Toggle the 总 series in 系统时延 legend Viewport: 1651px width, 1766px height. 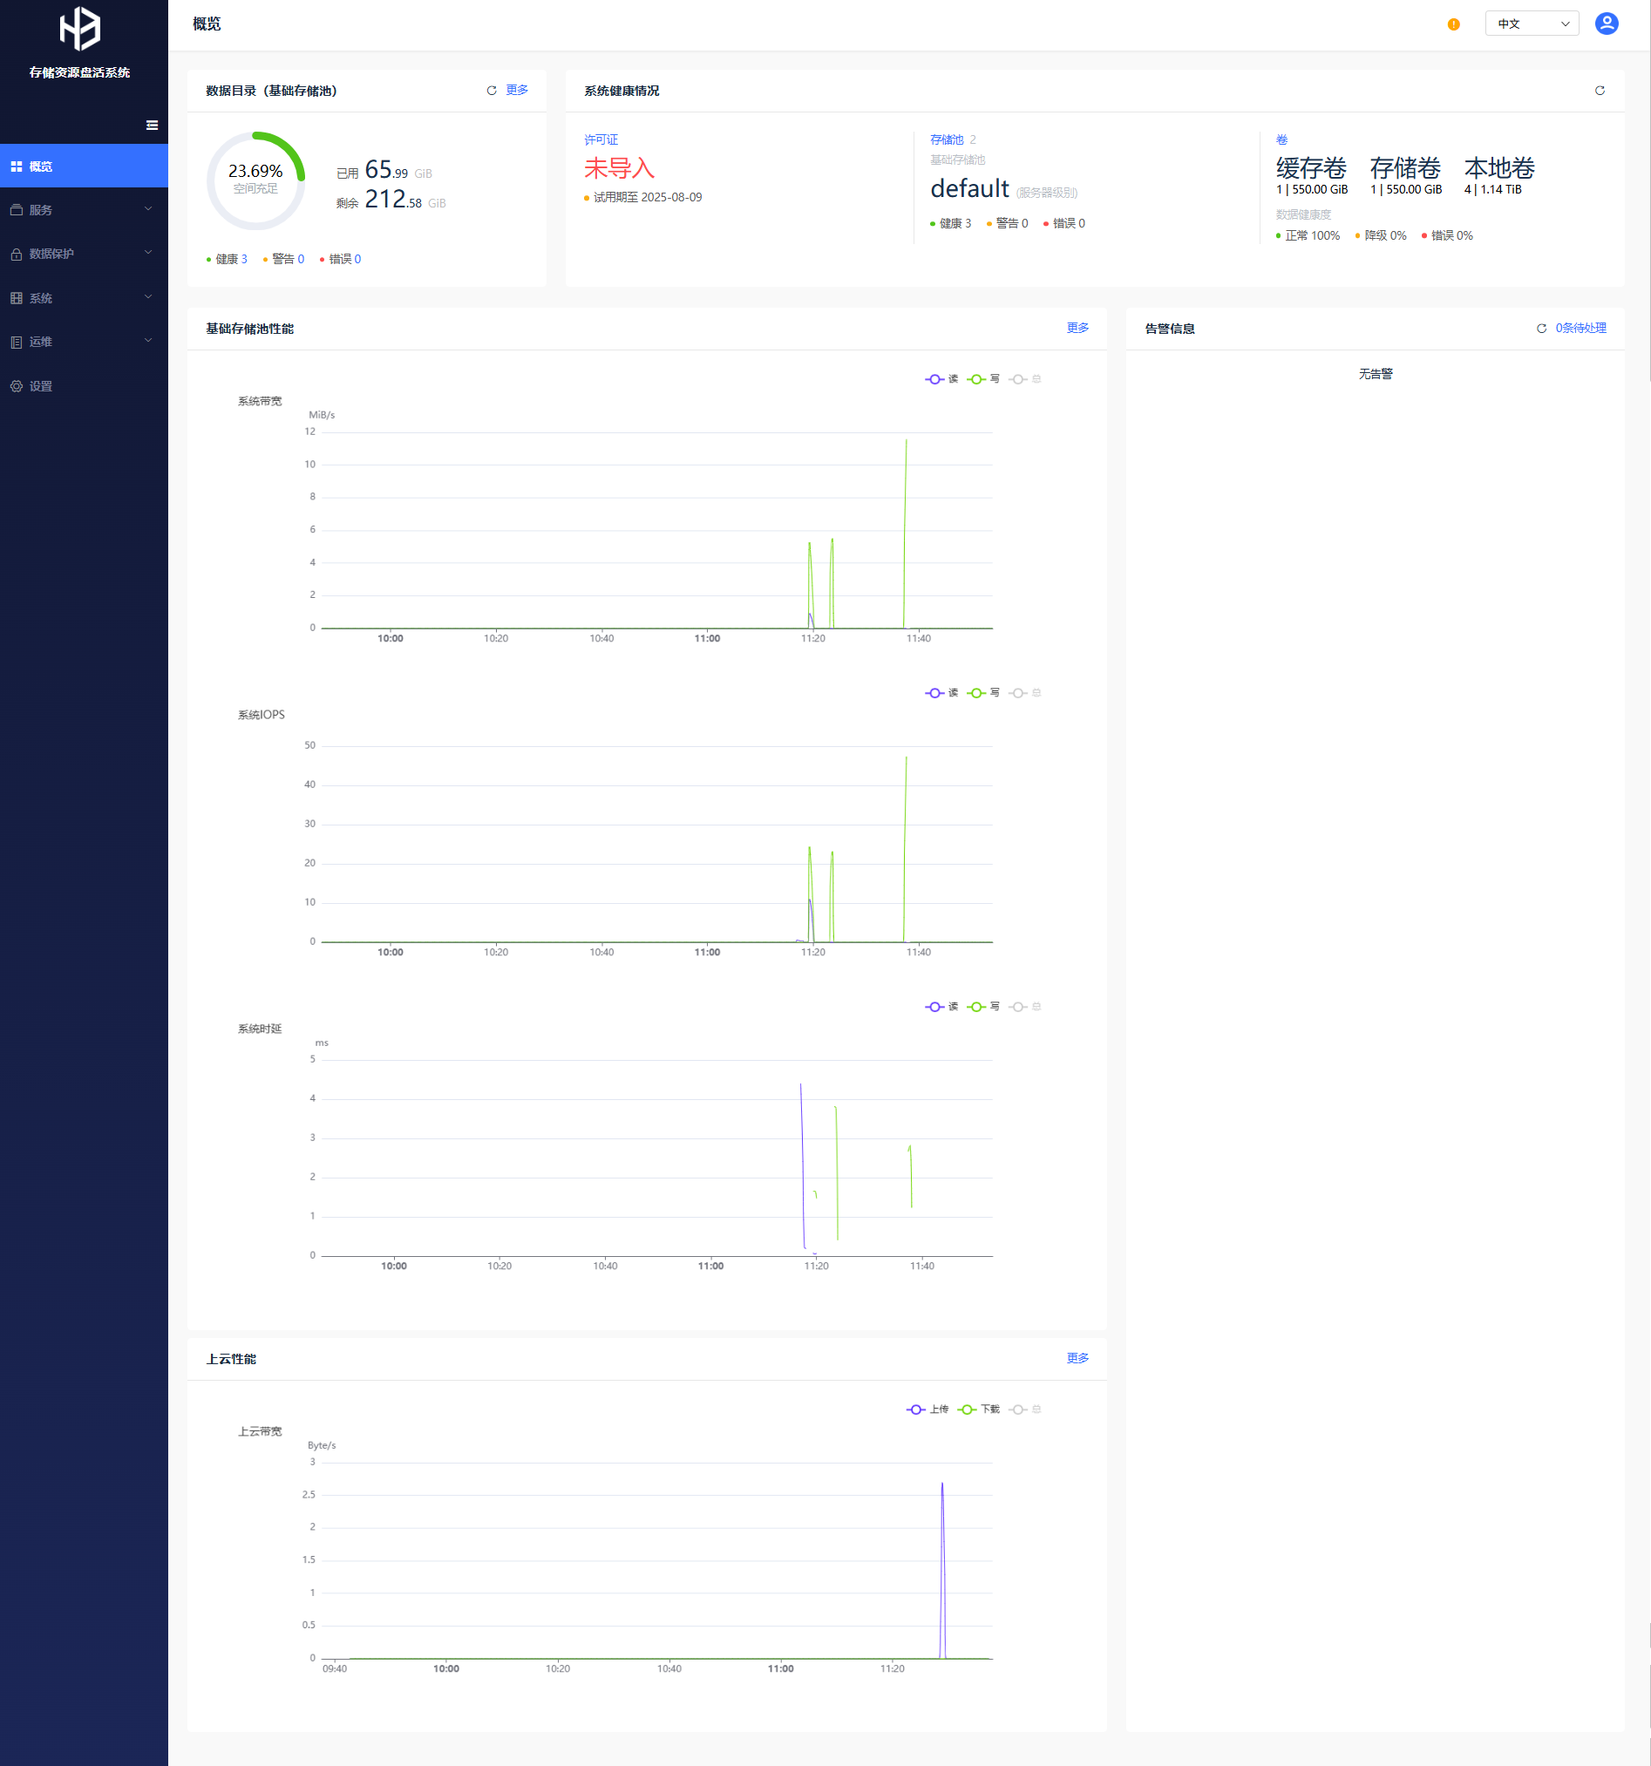[1025, 1007]
